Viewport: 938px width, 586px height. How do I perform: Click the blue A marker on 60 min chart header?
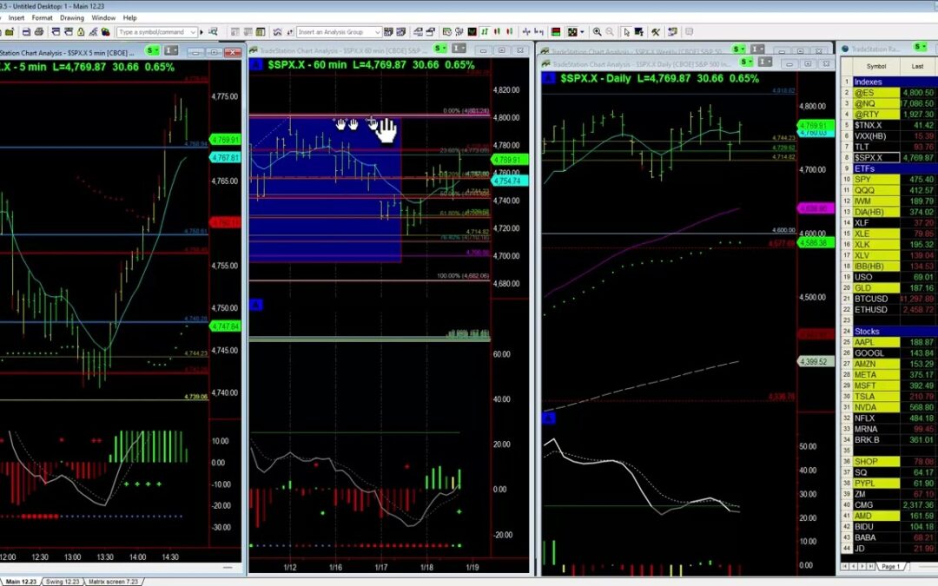click(x=256, y=64)
